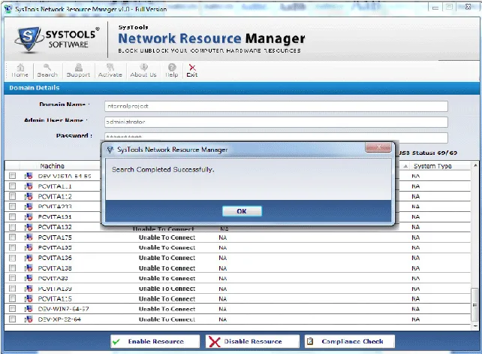
Task: Enable the DEV-XP-32-64 checkbox
Action: tap(12, 319)
